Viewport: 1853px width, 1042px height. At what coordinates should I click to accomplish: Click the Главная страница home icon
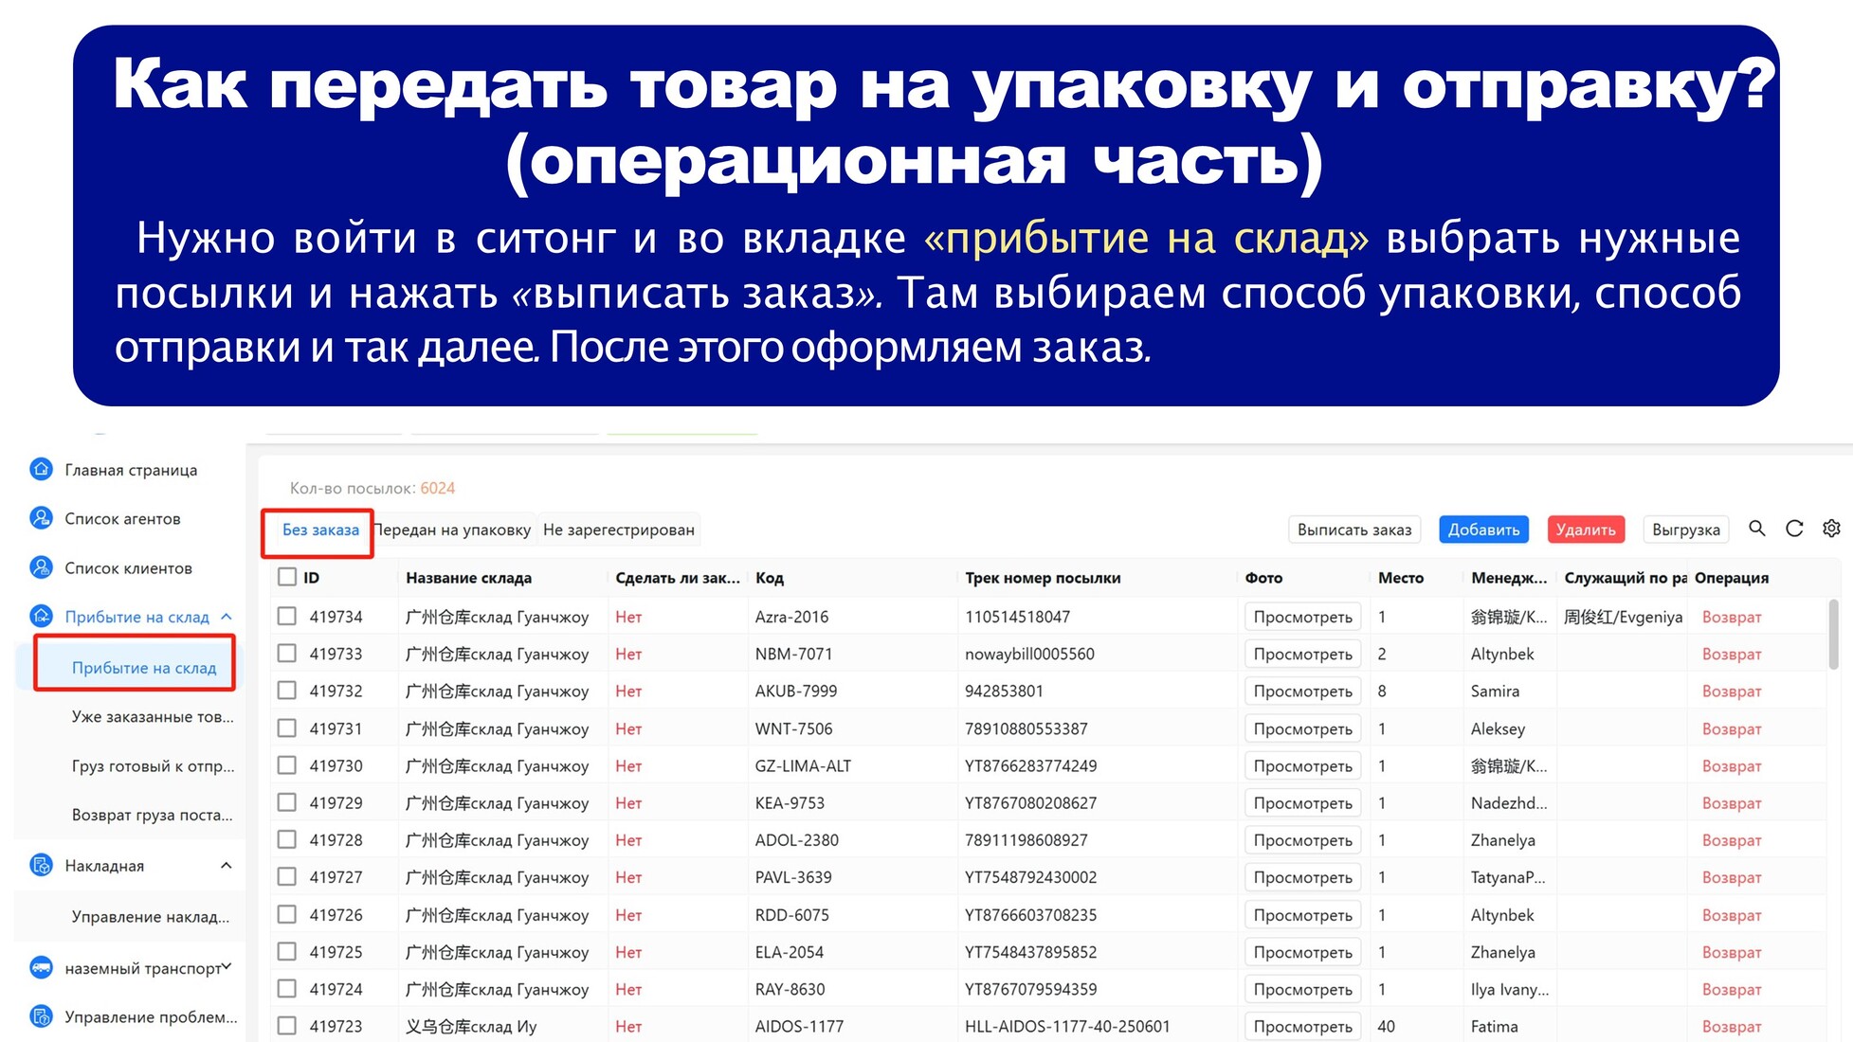[x=41, y=469]
